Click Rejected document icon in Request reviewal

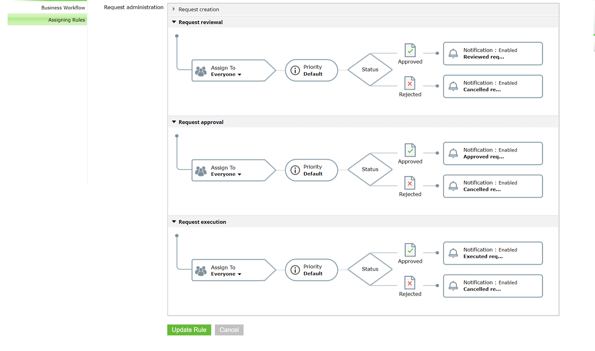(410, 83)
